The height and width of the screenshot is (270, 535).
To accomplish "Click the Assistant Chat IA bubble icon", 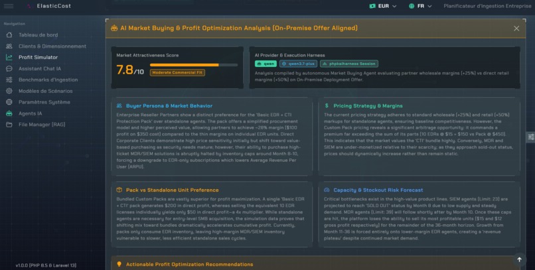I will (x=9, y=68).
